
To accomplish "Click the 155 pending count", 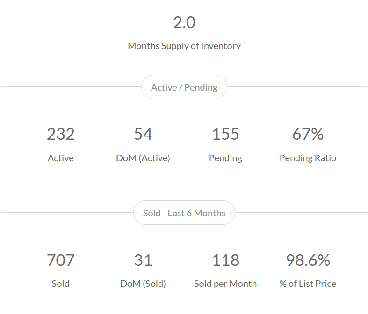I will coord(225,135).
